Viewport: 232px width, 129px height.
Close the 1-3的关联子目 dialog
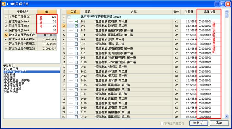click(228, 4)
